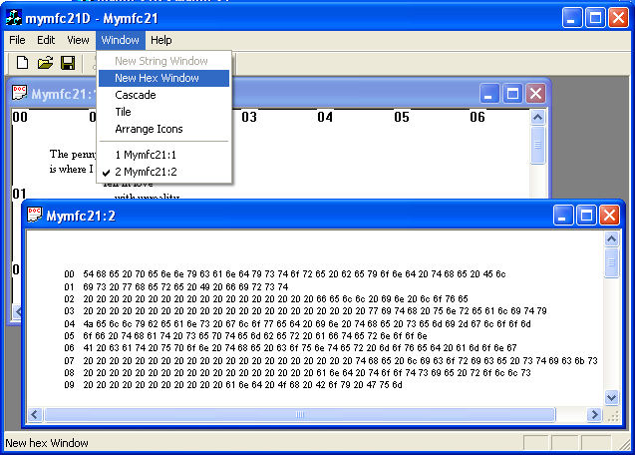The image size is (635, 456).
Task: Minimize the Mymfc21:2 child window
Action: [563, 215]
